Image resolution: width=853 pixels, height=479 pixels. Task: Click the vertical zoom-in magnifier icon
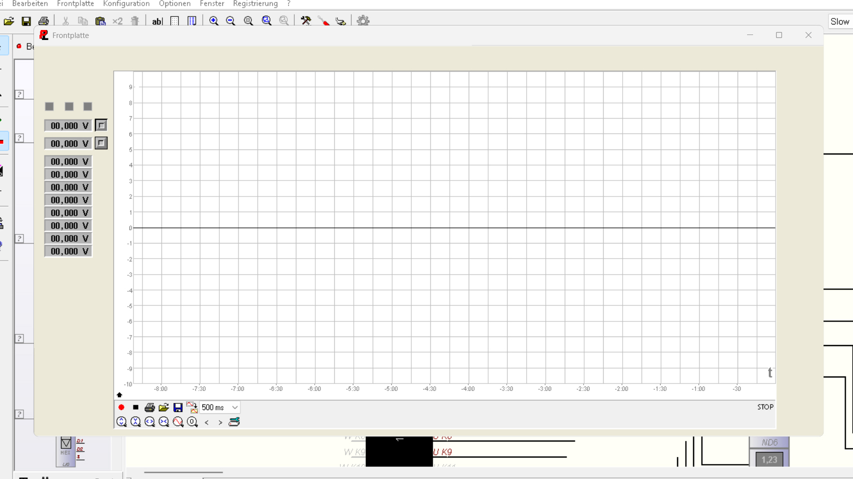(x=121, y=422)
